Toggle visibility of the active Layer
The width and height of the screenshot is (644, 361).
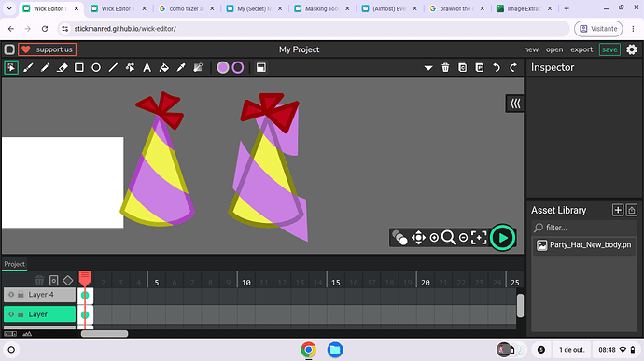click(11, 314)
